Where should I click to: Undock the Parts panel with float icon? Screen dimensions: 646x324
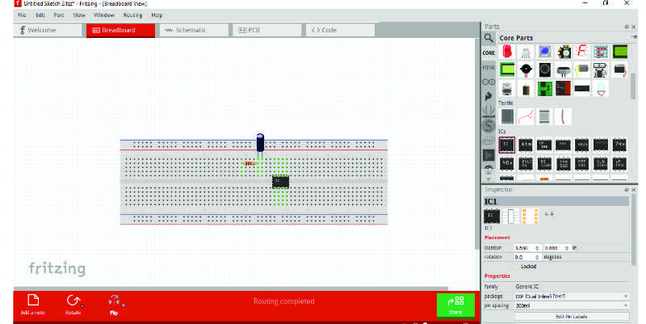[x=627, y=27]
